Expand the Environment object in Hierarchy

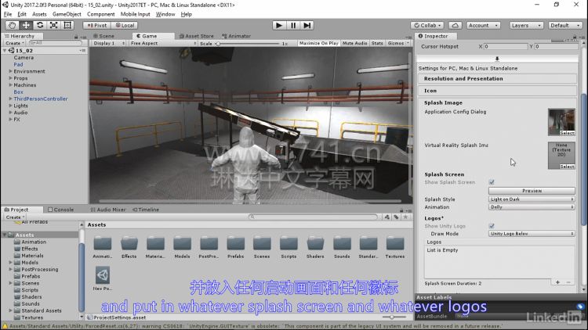tap(10, 71)
